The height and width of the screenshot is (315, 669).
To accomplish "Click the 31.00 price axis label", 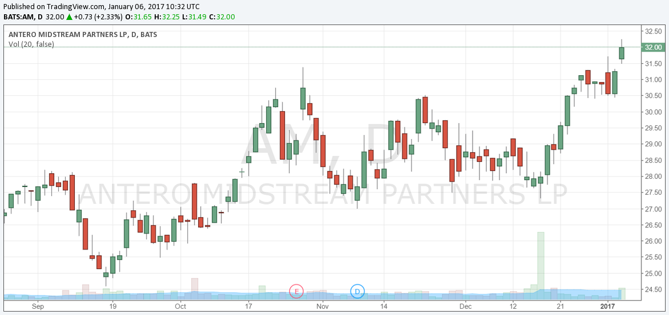I will (653, 80).
